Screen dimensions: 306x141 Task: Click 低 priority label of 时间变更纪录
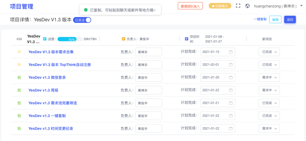(x=19, y=129)
